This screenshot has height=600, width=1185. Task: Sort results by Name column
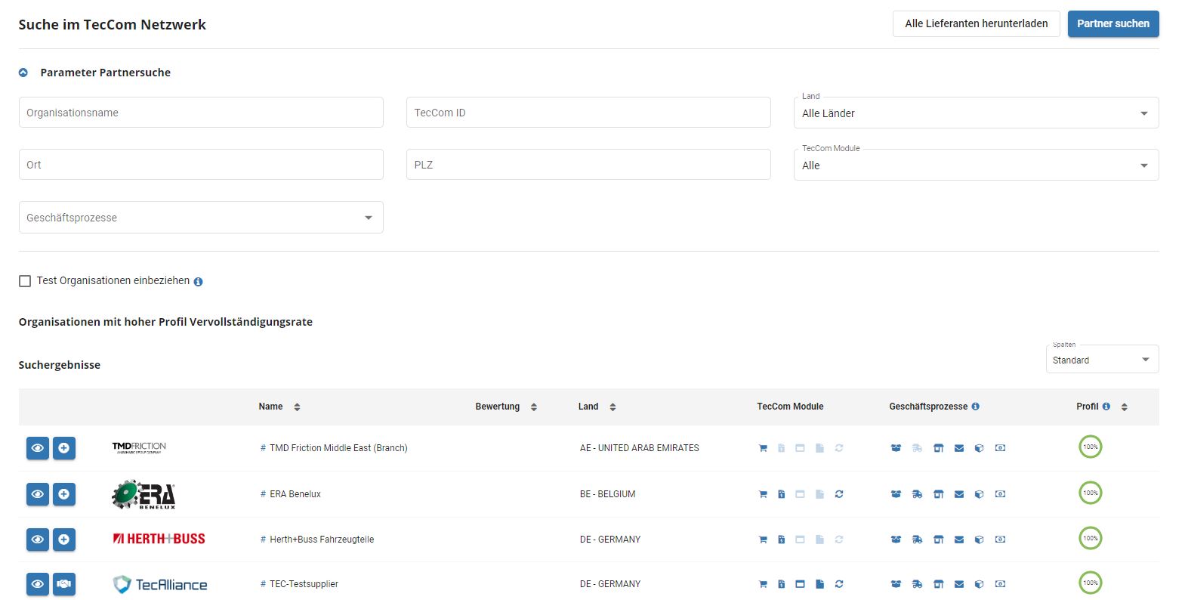(297, 407)
